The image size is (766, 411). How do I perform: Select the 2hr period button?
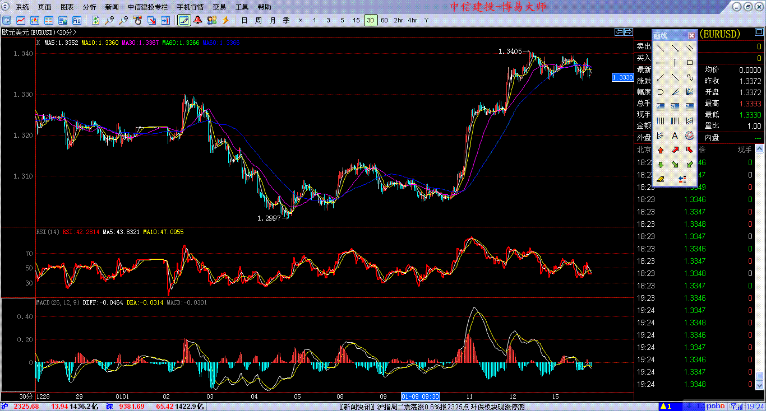[398, 20]
